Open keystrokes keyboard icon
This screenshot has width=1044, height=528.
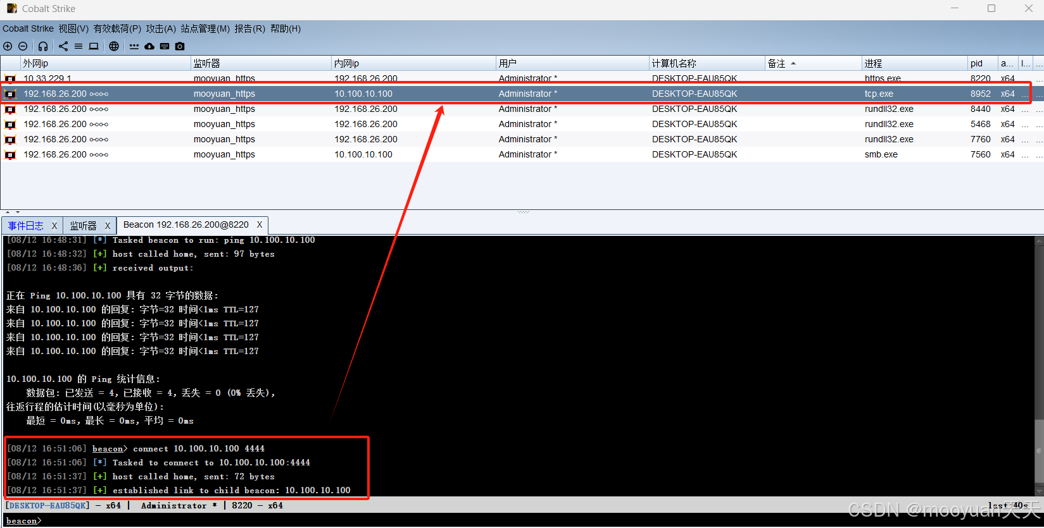(165, 46)
